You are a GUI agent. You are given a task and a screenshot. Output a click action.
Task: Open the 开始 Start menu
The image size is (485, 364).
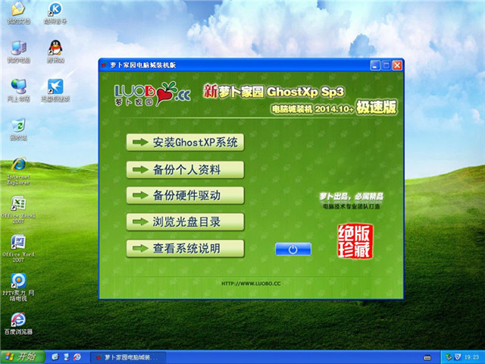[22, 357]
